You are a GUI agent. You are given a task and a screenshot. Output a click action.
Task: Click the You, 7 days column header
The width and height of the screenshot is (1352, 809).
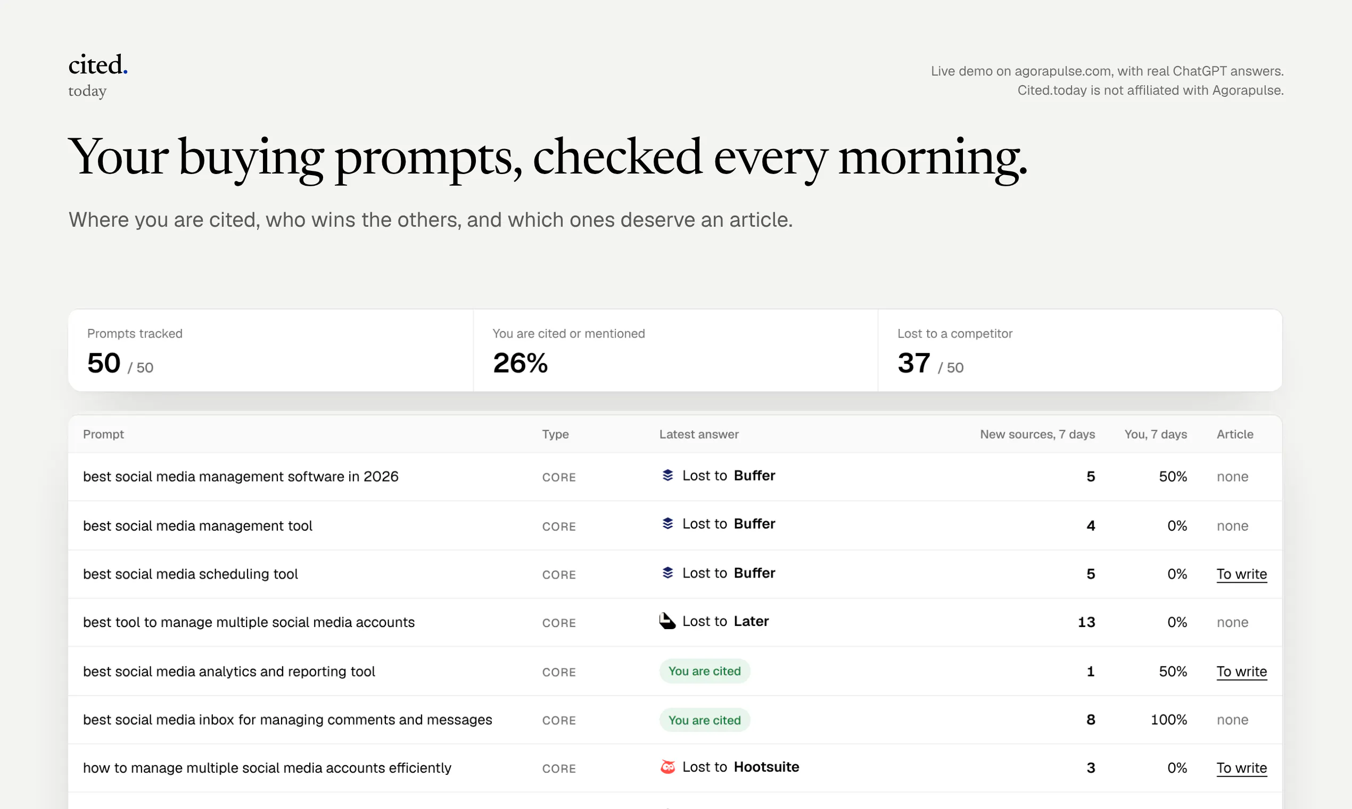coord(1155,434)
